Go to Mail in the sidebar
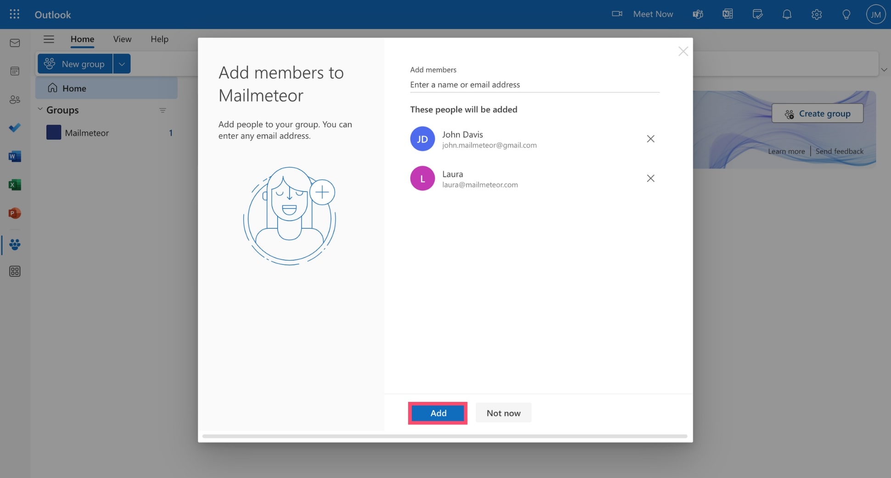The width and height of the screenshot is (891, 478). tap(15, 43)
